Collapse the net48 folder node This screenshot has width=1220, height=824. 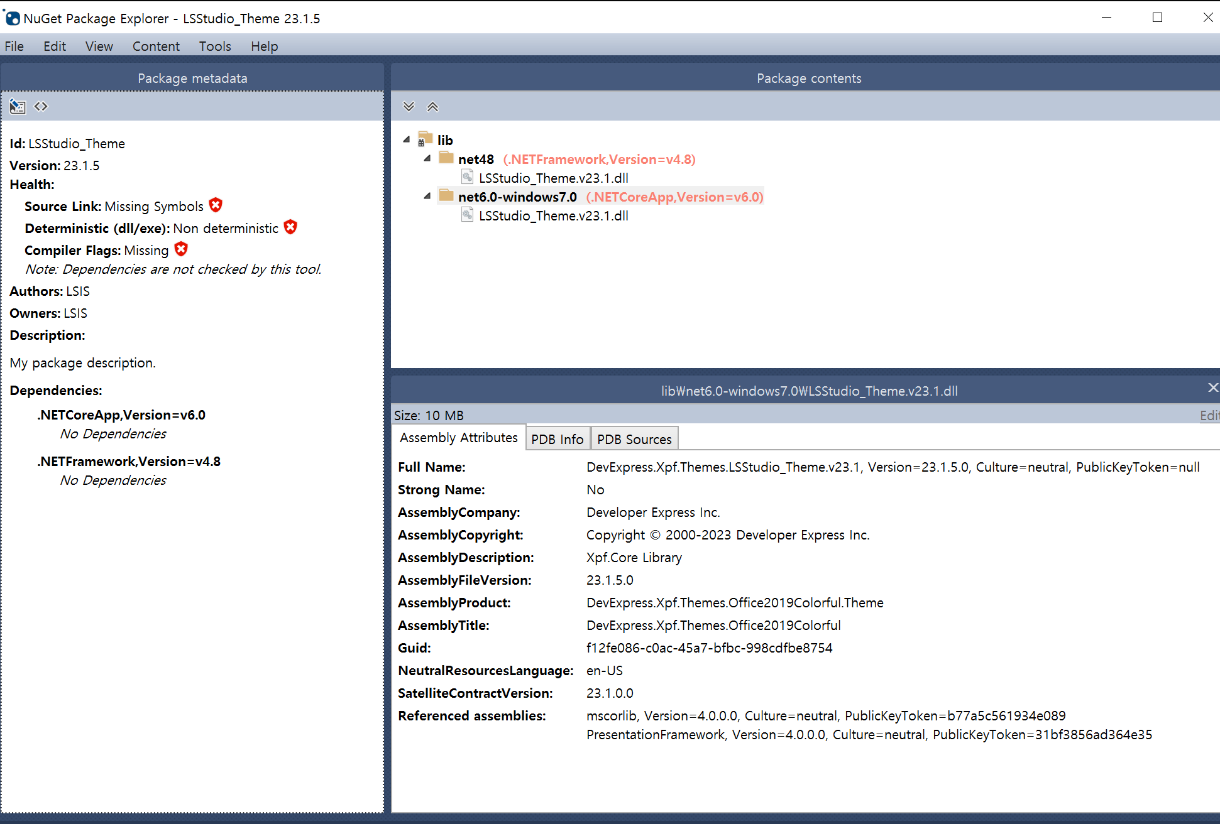(427, 159)
